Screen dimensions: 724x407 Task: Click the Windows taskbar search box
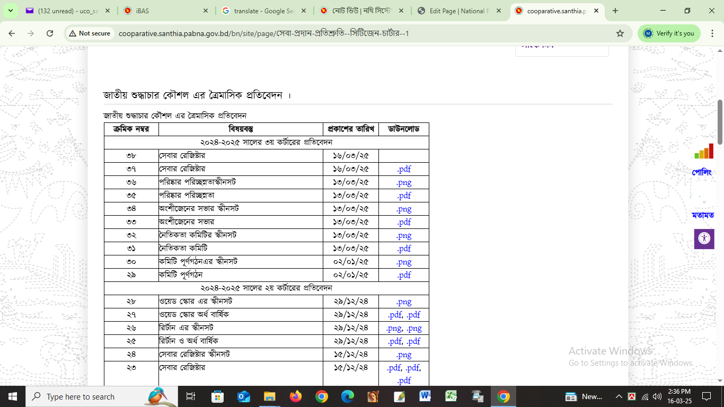95,396
